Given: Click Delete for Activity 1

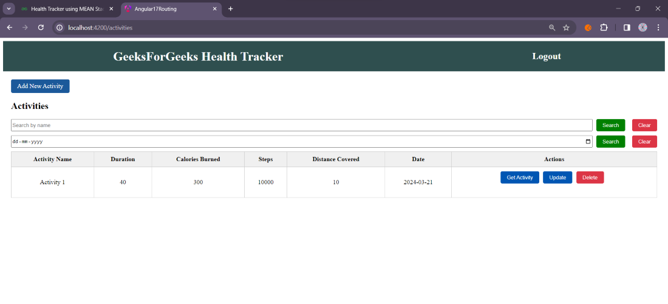Looking at the screenshot, I should coord(590,178).
